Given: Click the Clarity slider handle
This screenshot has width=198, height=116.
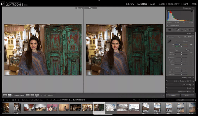Looking at the screenshot, I should [182, 70].
